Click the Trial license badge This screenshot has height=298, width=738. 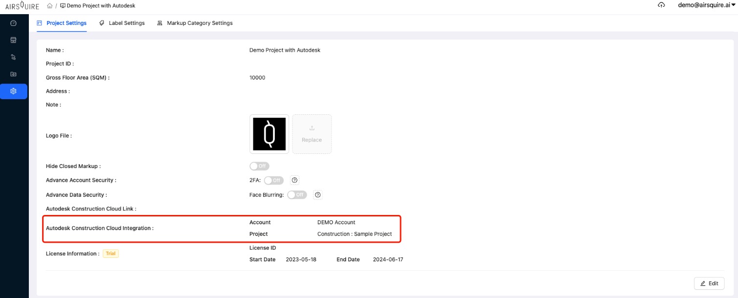[111, 254]
